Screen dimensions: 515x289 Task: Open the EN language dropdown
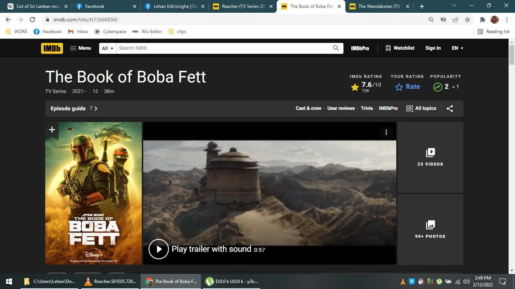tap(457, 48)
